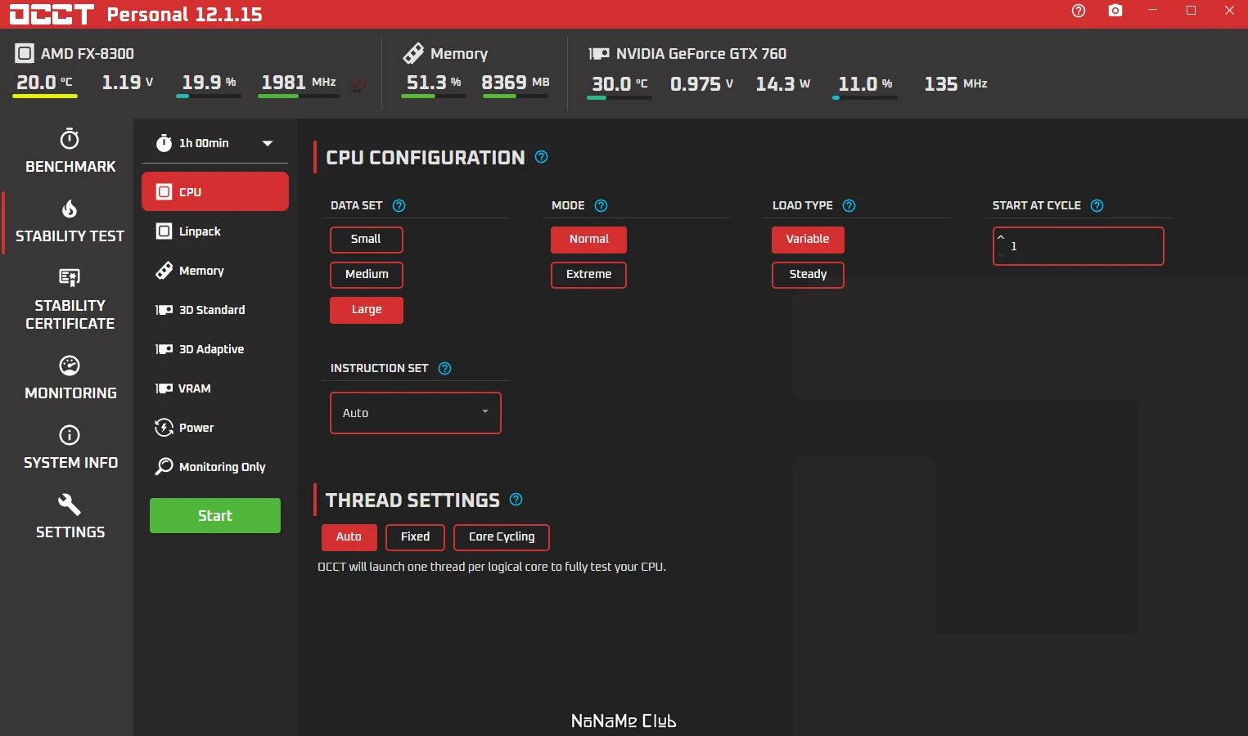
Task: Take a screenshot with the camera icon
Action: (x=1115, y=11)
